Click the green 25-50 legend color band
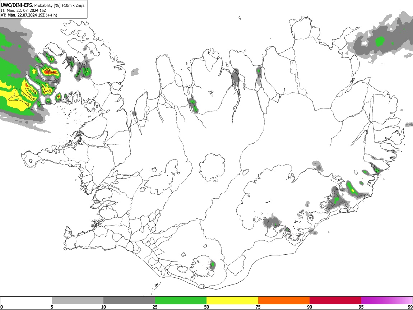The image size is (413, 310). coord(181,300)
